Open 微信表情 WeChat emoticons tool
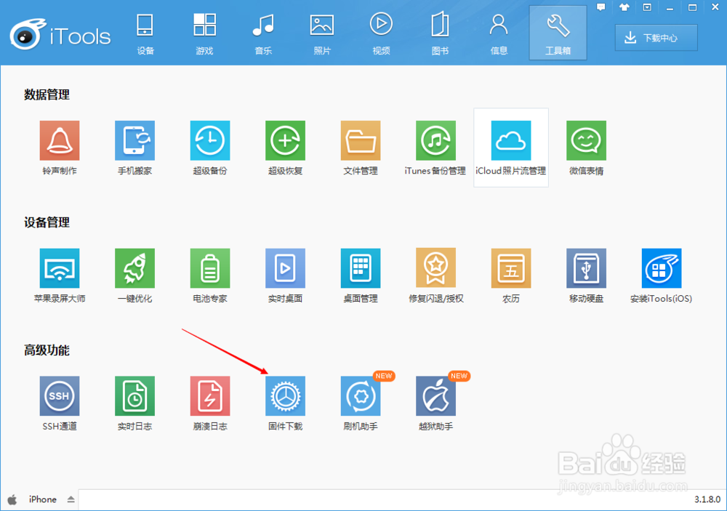727x511 pixels. click(586, 140)
